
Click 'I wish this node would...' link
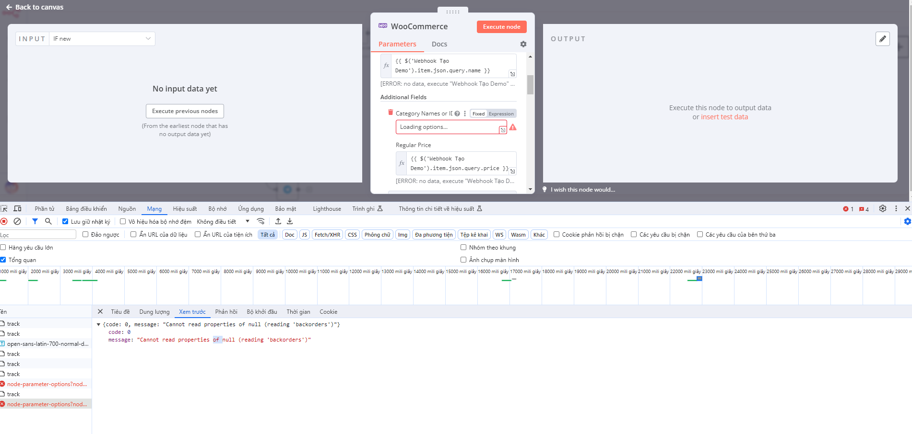tap(583, 189)
